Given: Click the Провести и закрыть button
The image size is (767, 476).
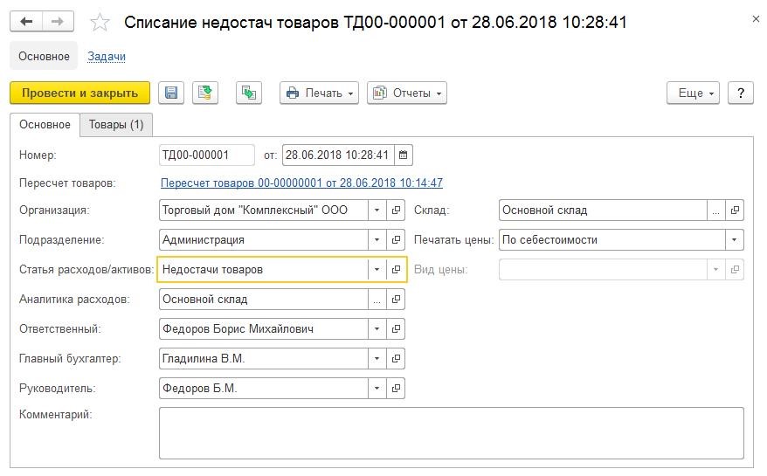Looking at the screenshot, I should (x=79, y=93).
